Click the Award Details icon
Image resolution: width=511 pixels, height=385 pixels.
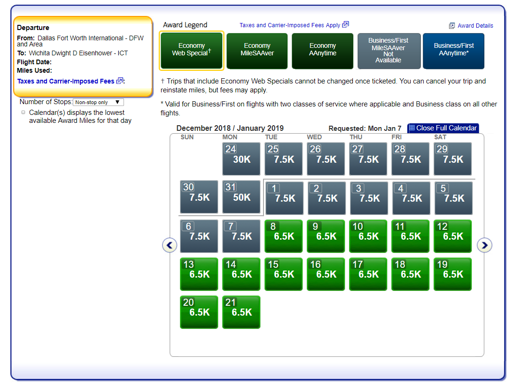(452, 26)
